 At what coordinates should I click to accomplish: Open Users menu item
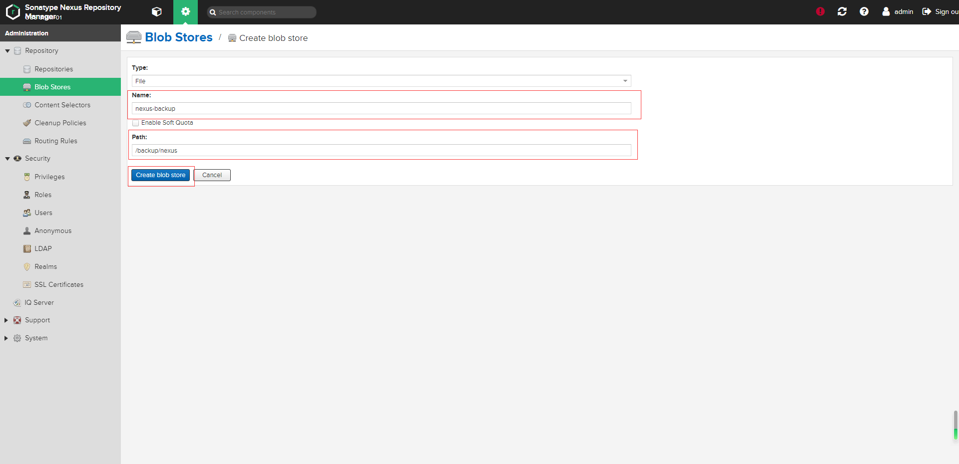60,213
